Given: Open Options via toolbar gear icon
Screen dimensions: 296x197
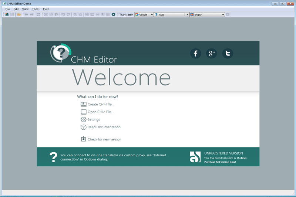Looking at the screenshot, I should pos(114,14).
